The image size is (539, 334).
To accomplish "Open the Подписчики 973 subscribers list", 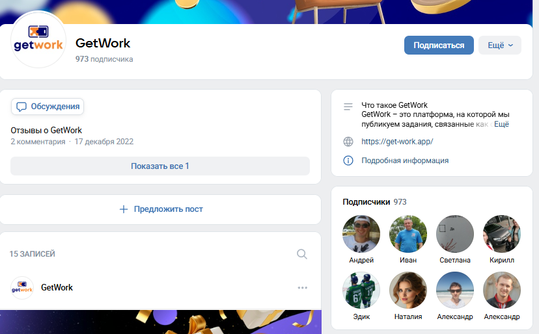I will pos(374,202).
